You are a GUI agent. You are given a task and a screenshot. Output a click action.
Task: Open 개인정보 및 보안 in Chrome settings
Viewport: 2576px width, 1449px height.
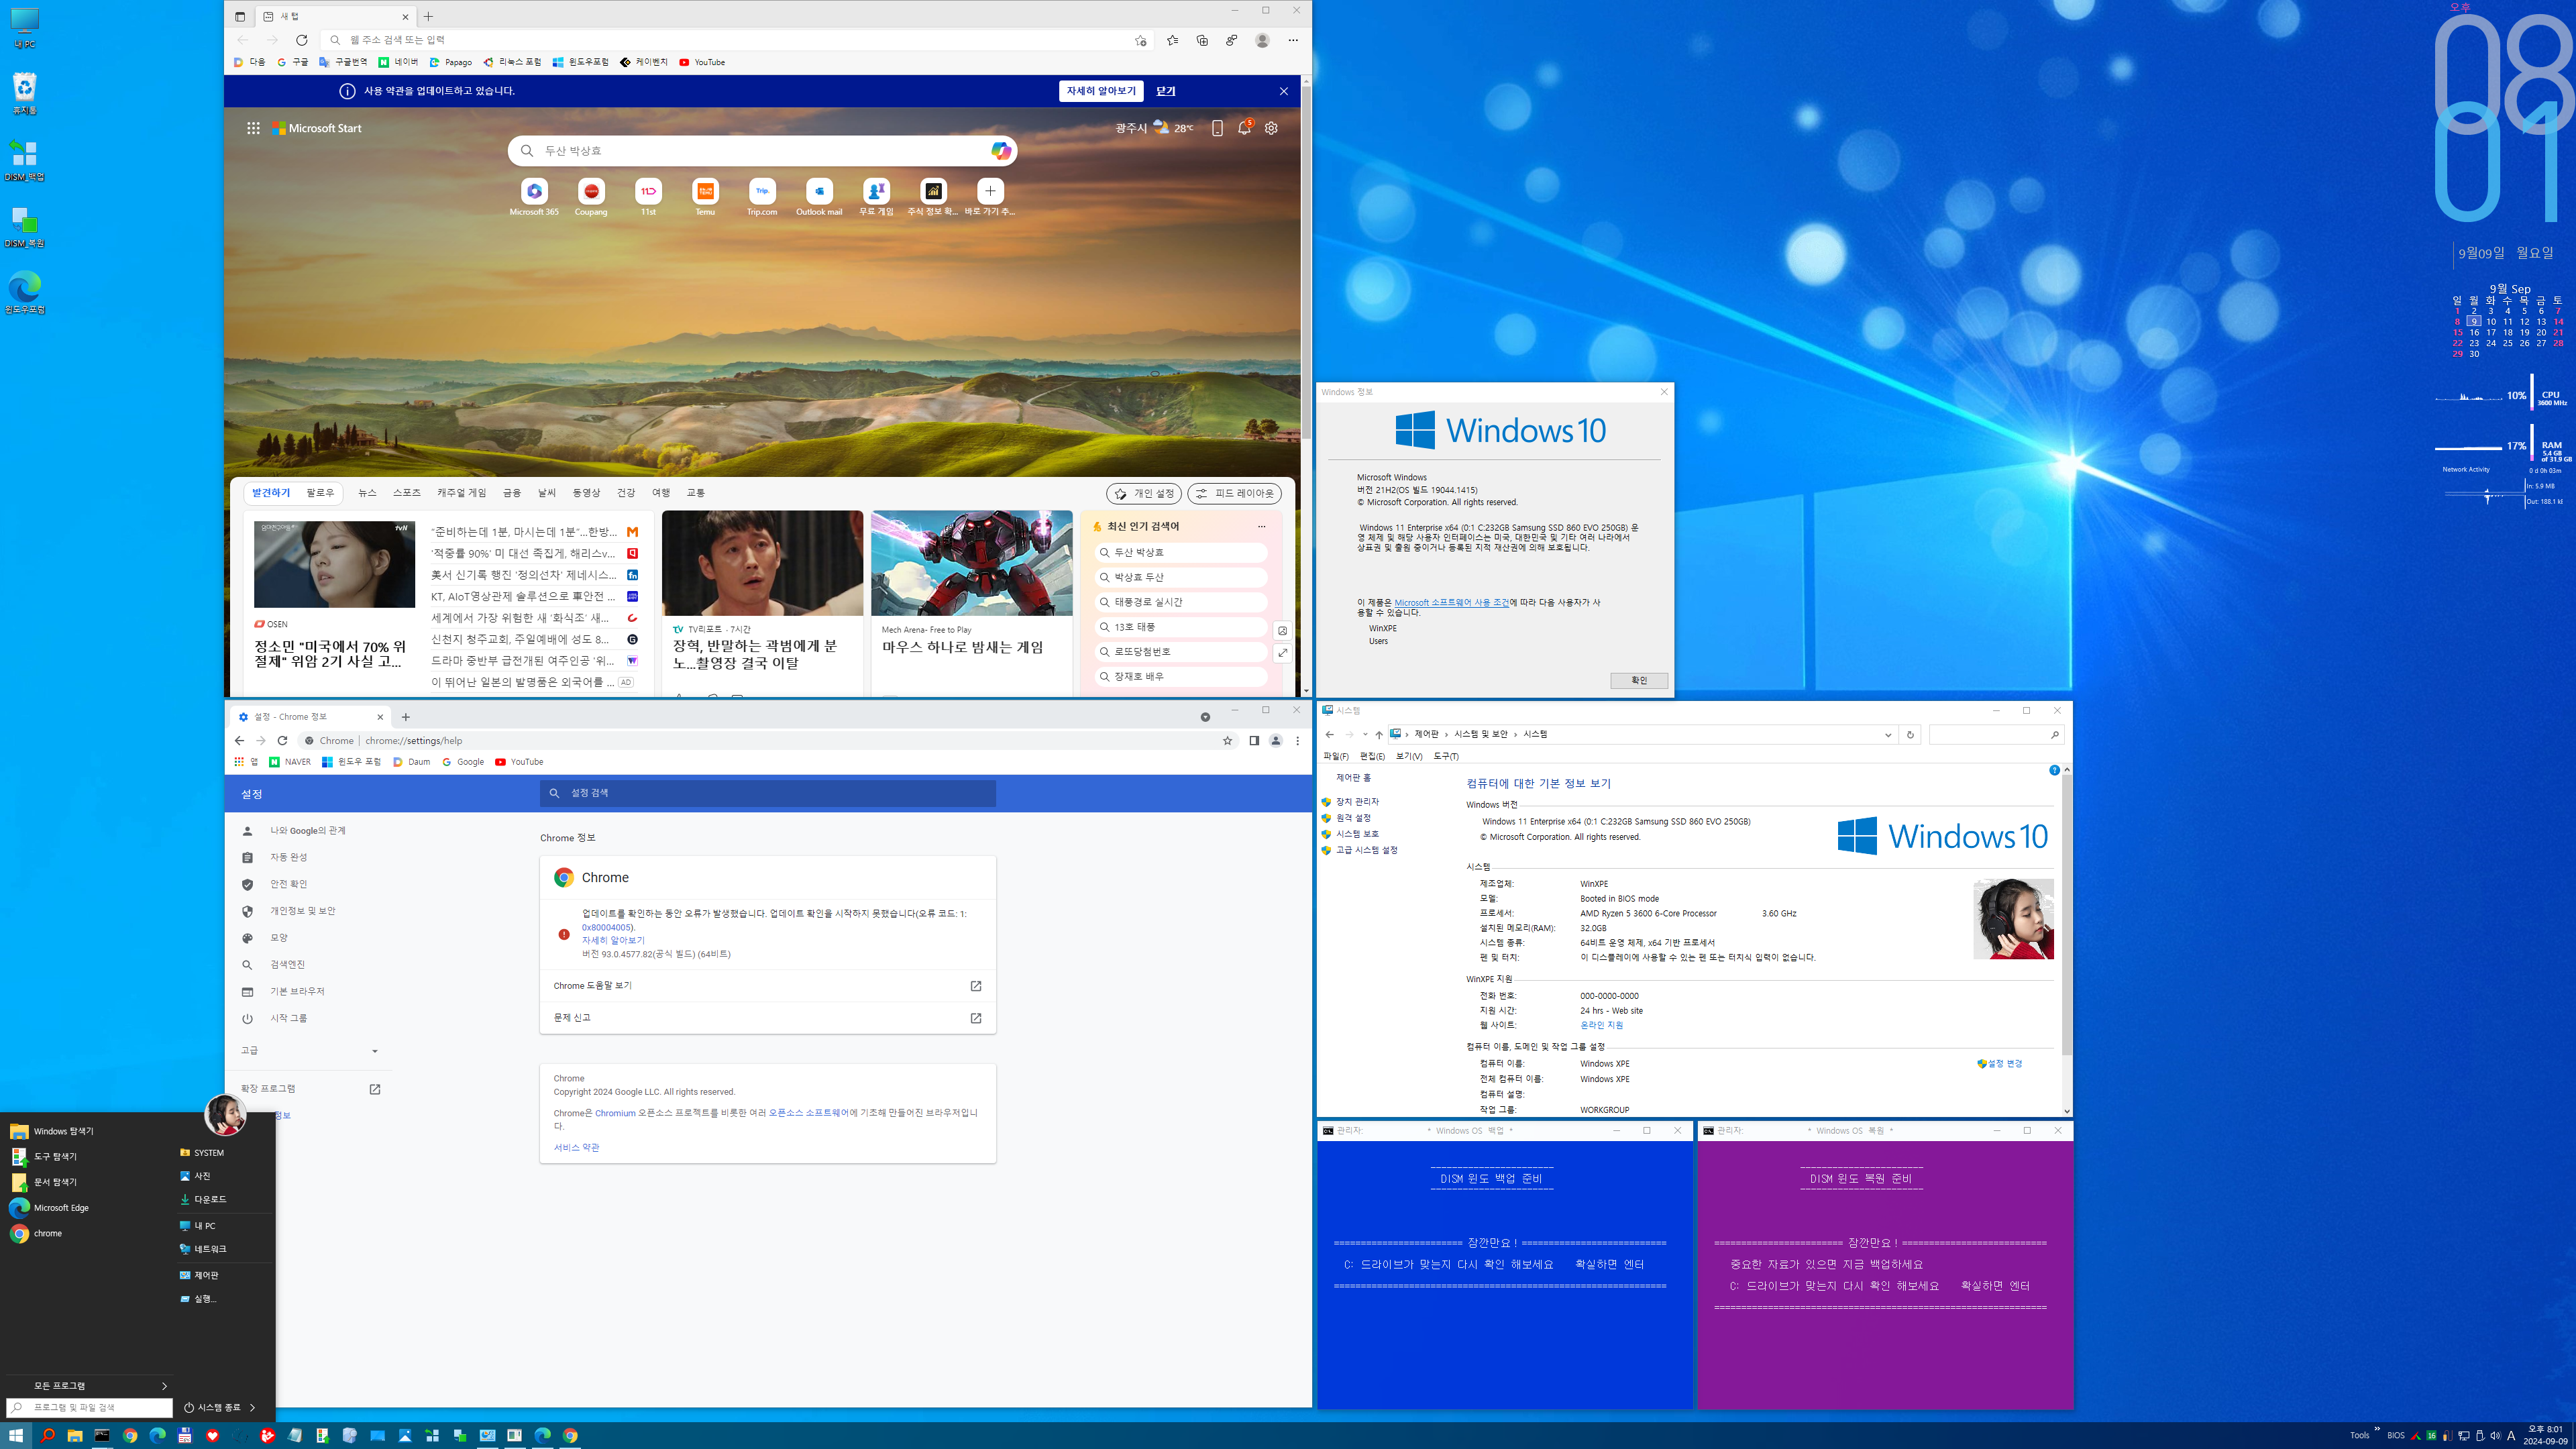coord(303,911)
